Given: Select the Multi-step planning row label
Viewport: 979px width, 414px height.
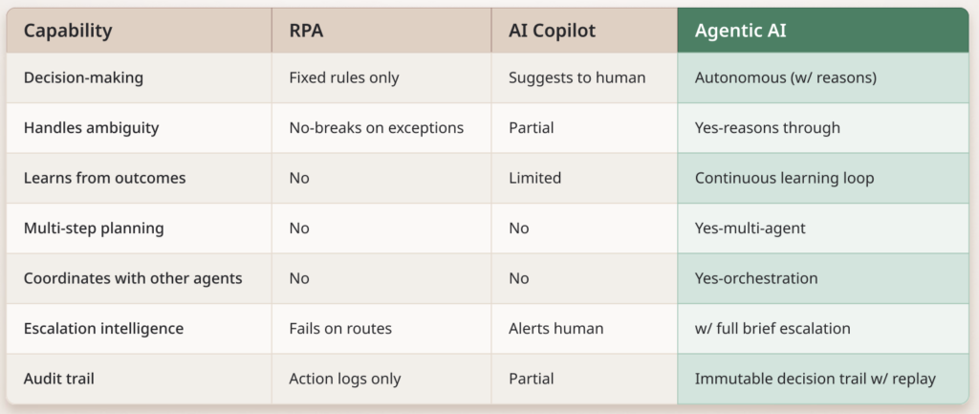Looking at the screenshot, I should coord(94,229).
